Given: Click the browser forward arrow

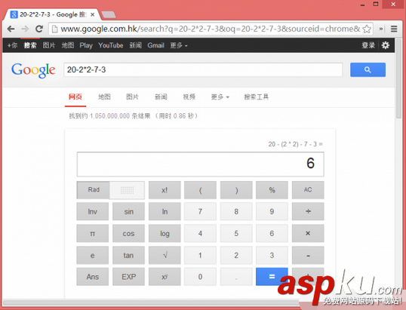Looking at the screenshot, I should click(x=25, y=29).
